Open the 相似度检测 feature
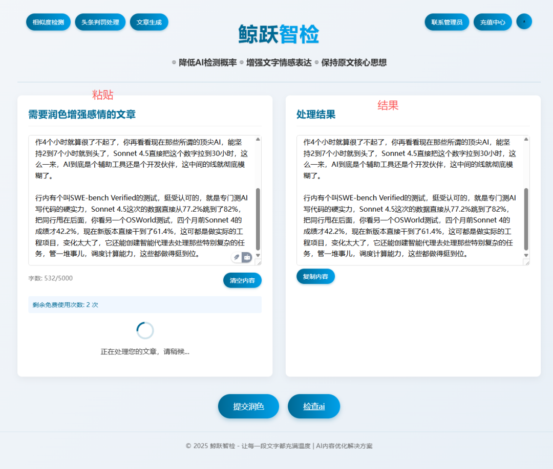 point(48,21)
